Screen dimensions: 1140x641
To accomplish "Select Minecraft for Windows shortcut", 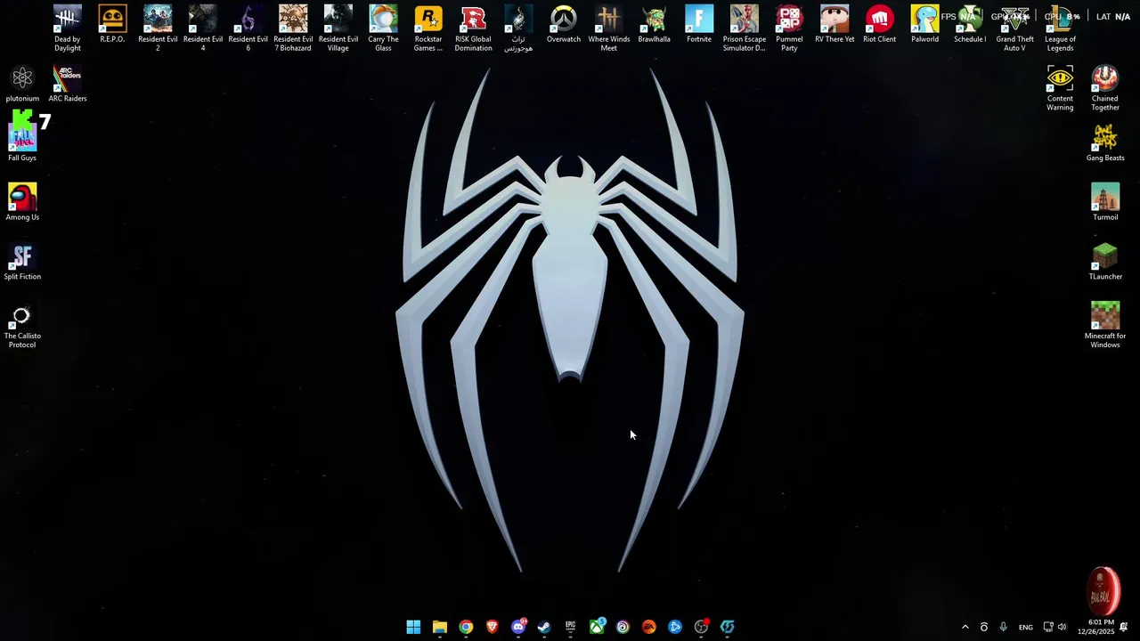I will coord(1105,325).
